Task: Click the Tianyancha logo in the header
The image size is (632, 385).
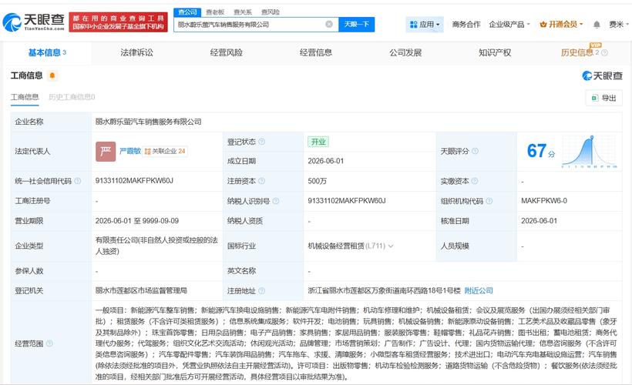Action: [33, 22]
